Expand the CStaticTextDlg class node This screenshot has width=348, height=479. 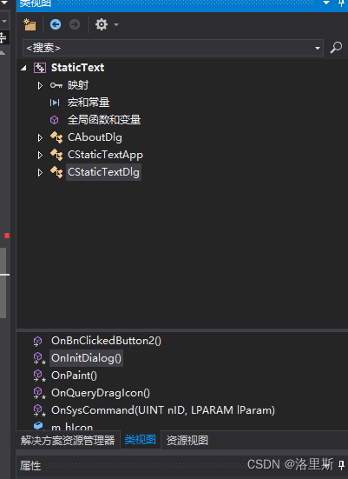(40, 173)
